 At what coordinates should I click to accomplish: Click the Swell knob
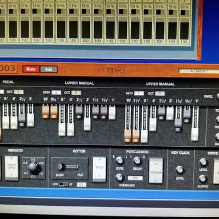[217, 96]
